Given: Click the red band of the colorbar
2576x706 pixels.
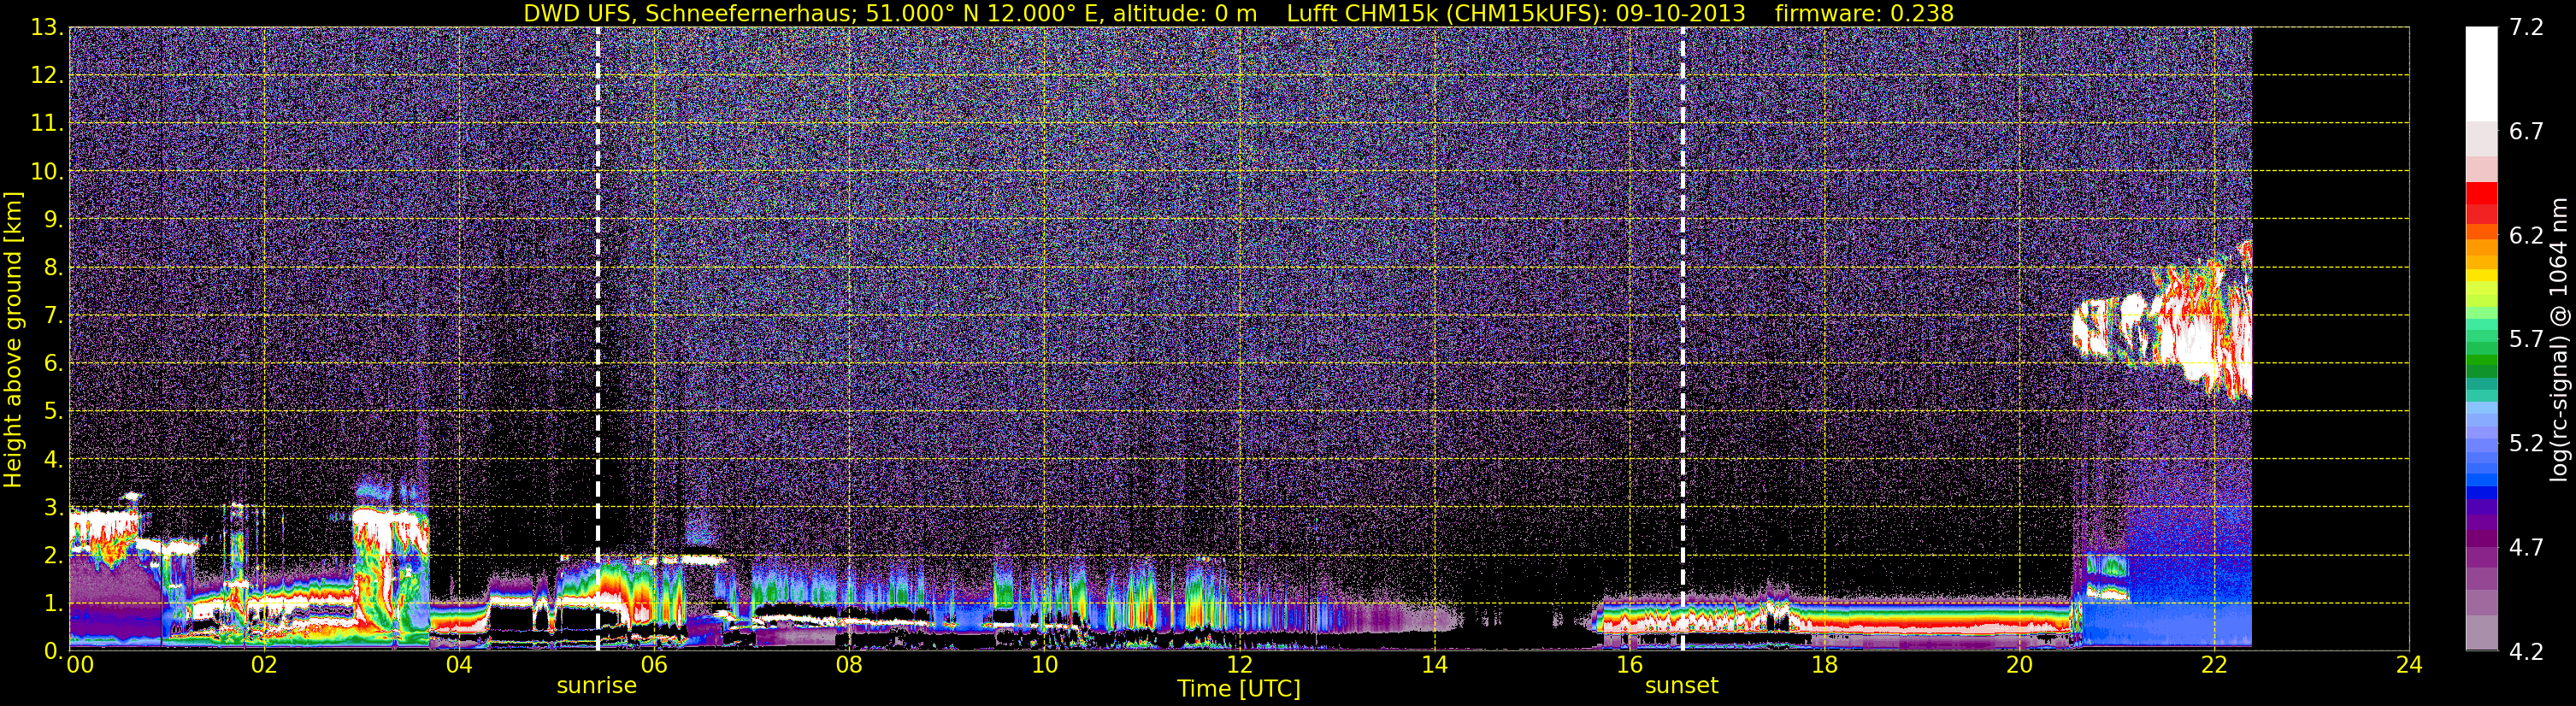Looking at the screenshot, I should point(2481,202).
